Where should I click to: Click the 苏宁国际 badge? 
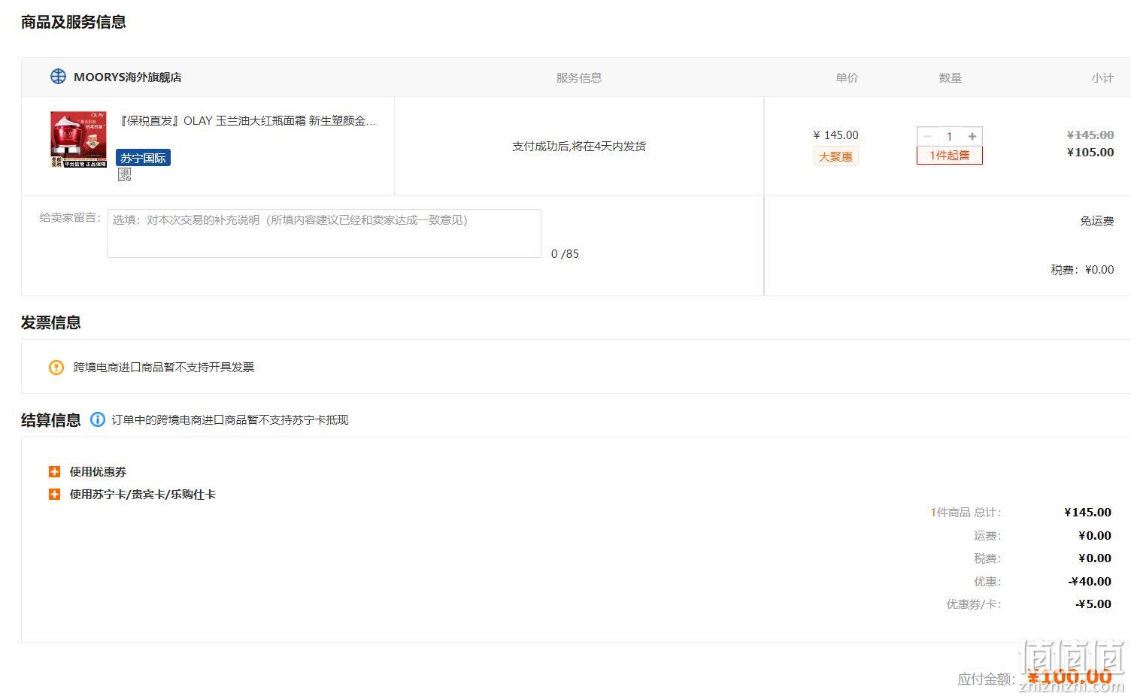point(143,158)
